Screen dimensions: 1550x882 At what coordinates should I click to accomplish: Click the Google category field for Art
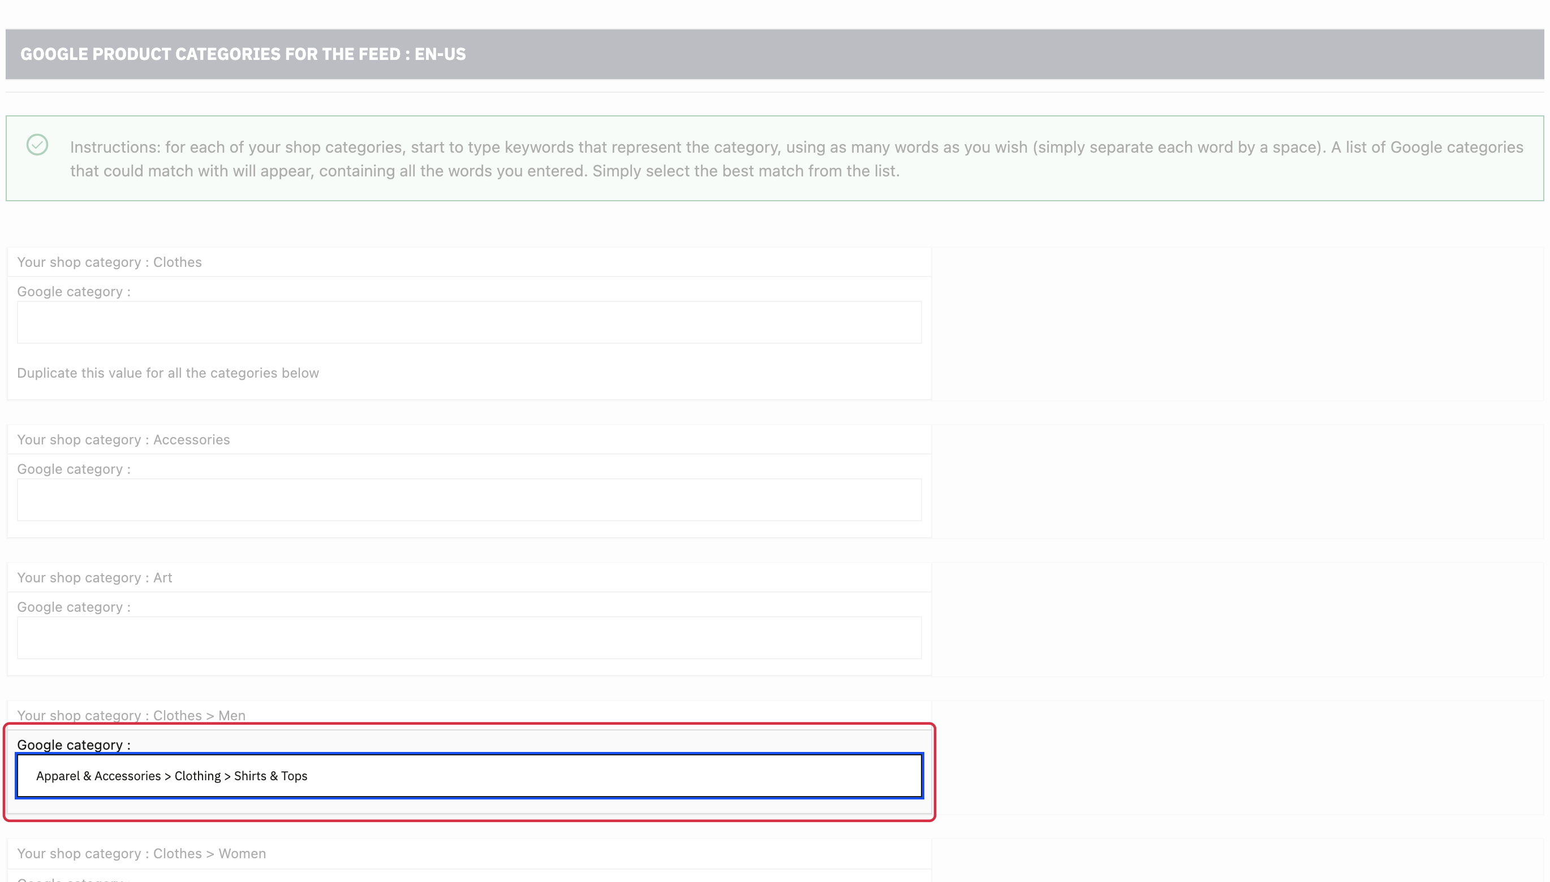click(x=469, y=638)
